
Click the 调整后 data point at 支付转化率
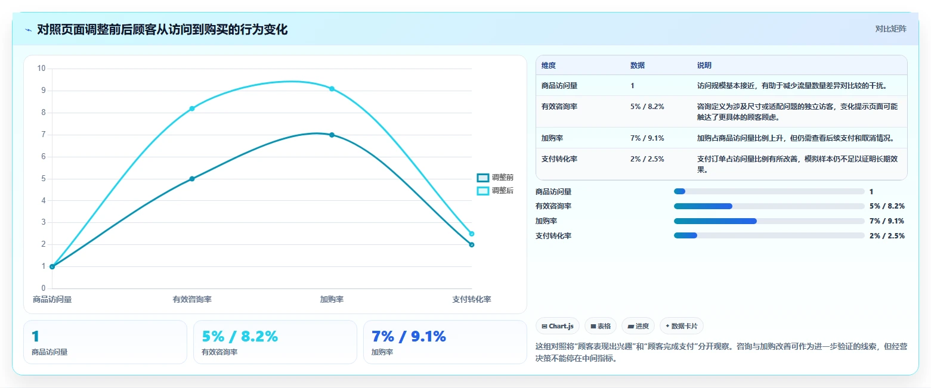[x=472, y=234]
